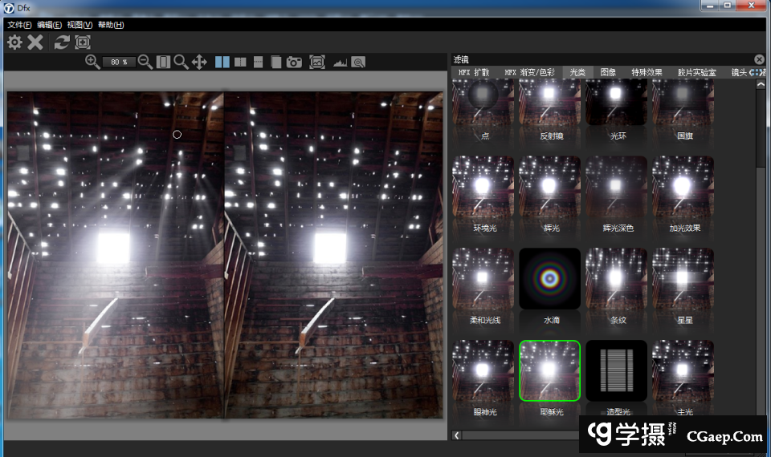The height and width of the screenshot is (457, 771).
Task: Show the histogram view icon
Action: click(x=340, y=62)
